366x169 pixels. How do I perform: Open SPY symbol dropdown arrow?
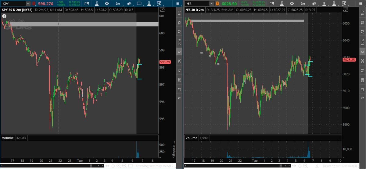[x=28, y=4]
